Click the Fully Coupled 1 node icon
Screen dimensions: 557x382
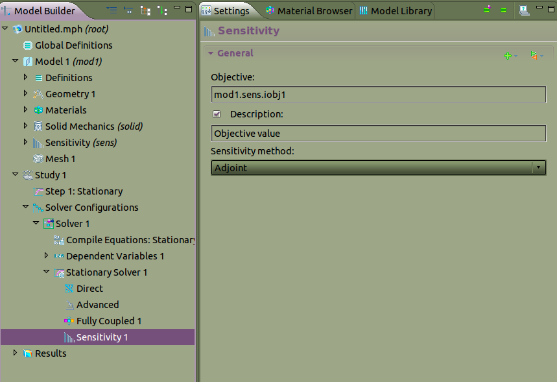pyautogui.click(x=69, y=321)
